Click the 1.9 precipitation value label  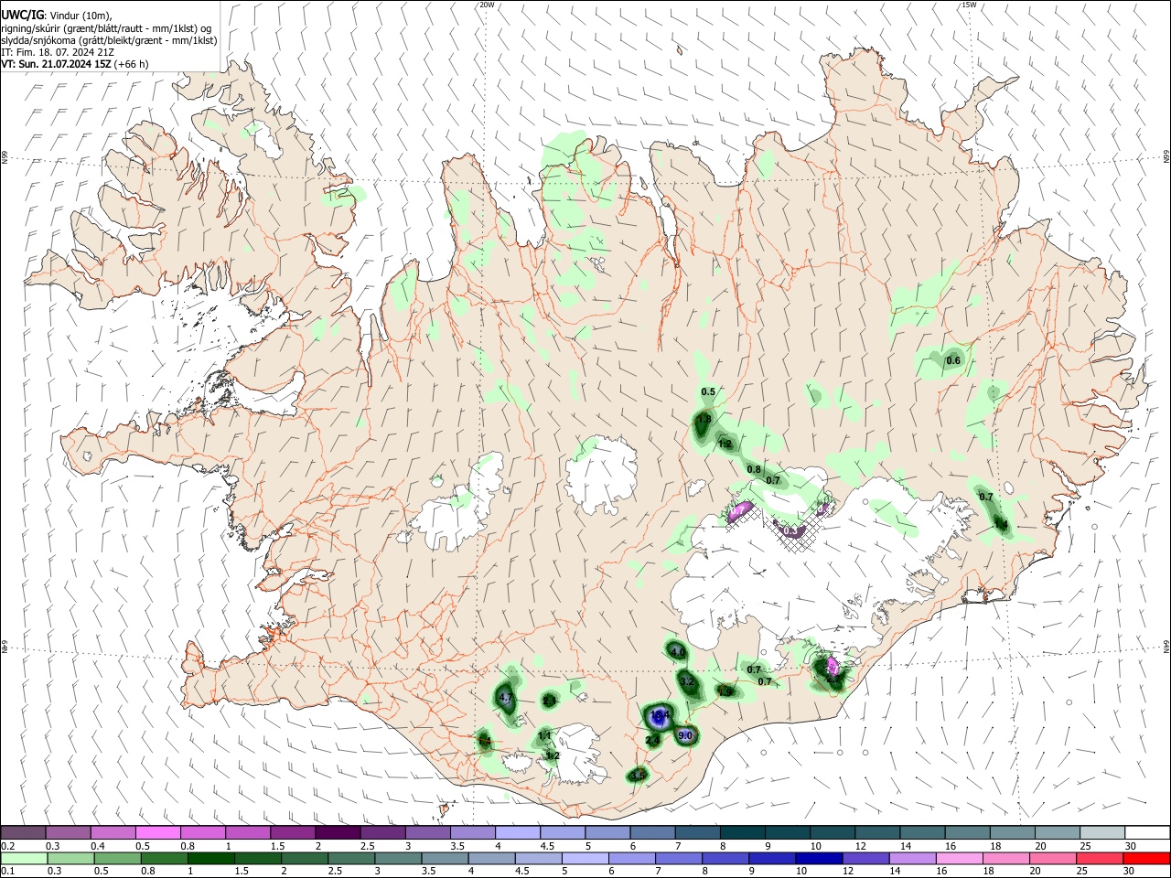point(725,691)
